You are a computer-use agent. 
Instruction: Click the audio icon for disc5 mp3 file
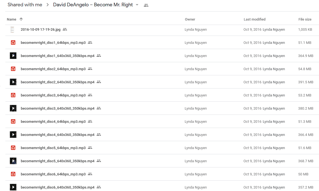[13, 148]
